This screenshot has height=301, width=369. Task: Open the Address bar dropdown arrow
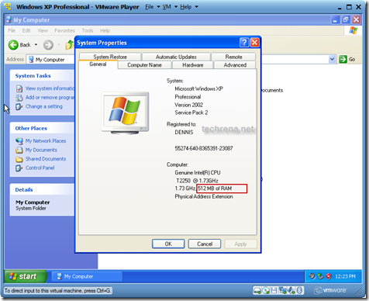tap(332, 59)
